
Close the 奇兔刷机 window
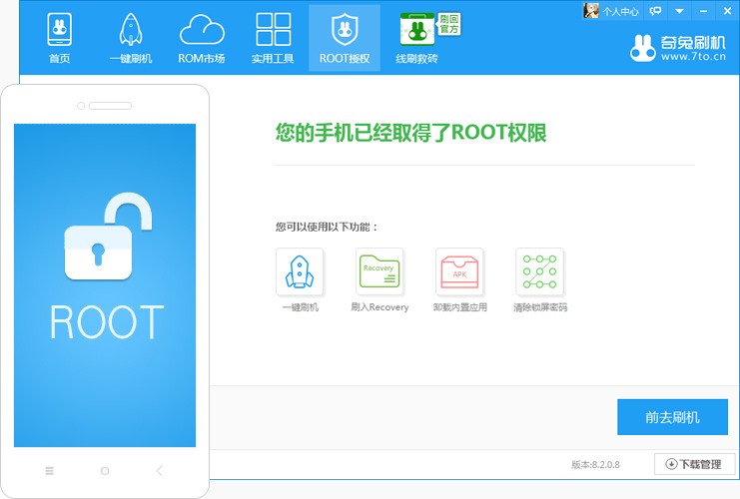coord(727,11)
